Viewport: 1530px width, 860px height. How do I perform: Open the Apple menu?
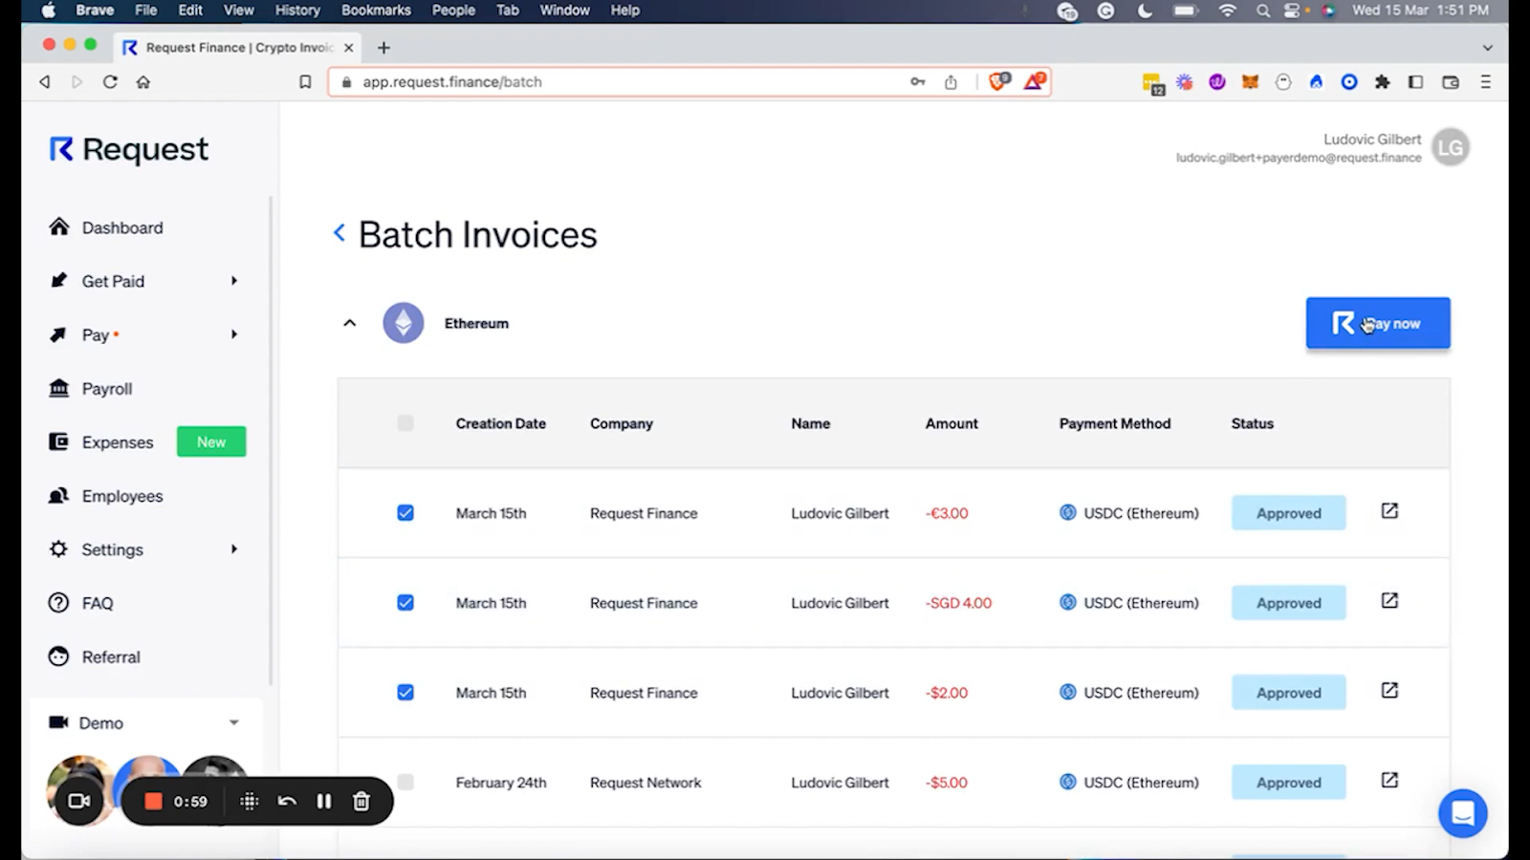pos(49,11)
